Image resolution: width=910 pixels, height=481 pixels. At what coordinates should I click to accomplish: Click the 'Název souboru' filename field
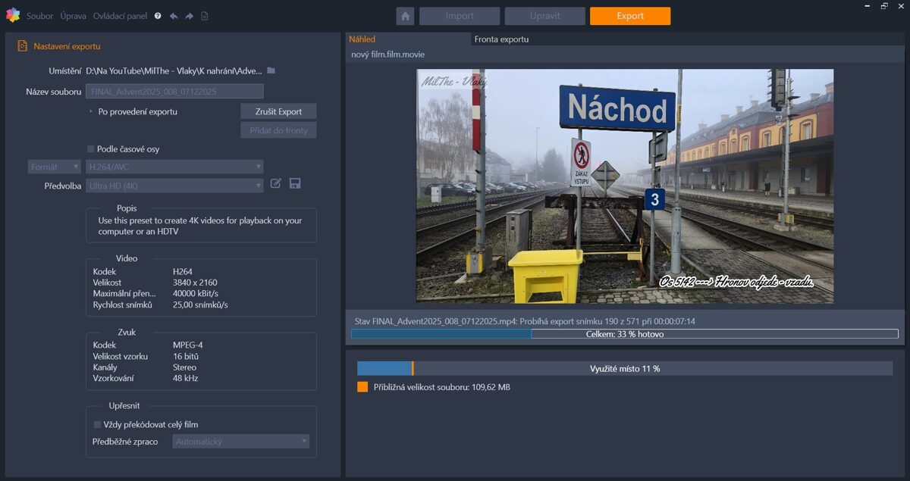(x=174, y=92)
